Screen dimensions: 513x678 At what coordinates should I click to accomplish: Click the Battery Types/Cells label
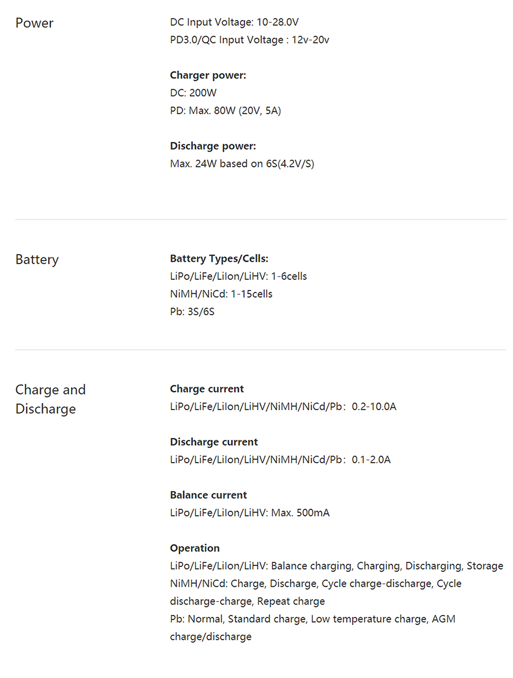pyautogui.click(x=219, y=259)
